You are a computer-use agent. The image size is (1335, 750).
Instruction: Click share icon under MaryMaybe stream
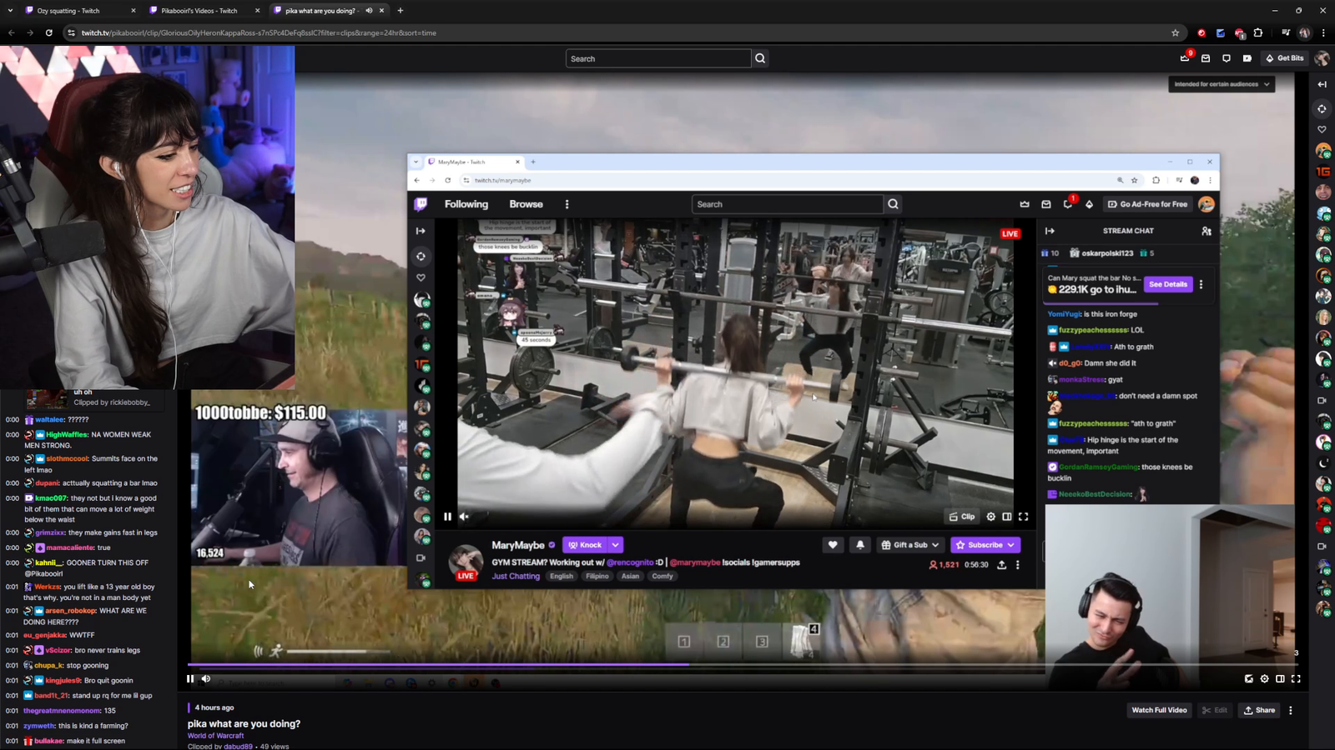click(1002, 565)
